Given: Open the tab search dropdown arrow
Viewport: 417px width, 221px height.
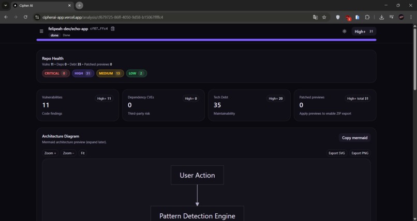Looking at the screenshot, I should (6, 5).
